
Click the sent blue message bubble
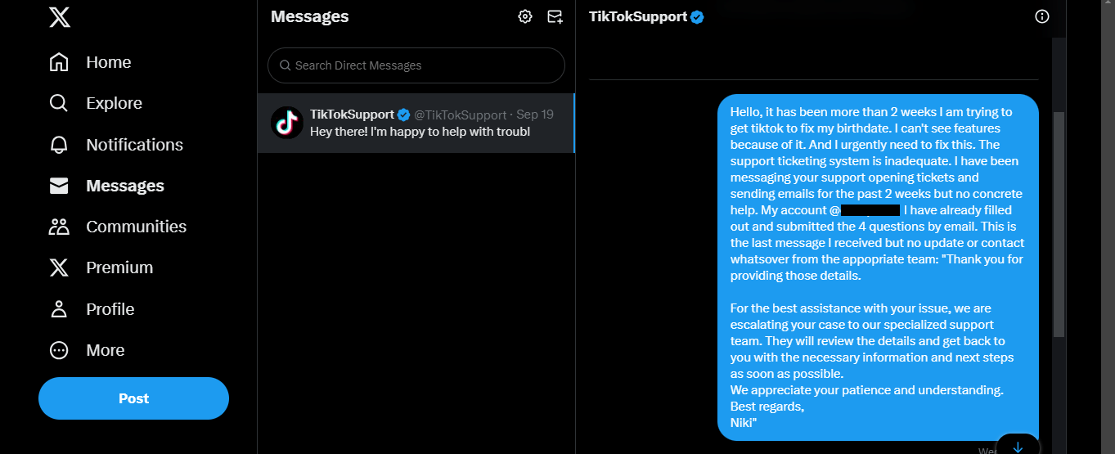pos(878,267)
